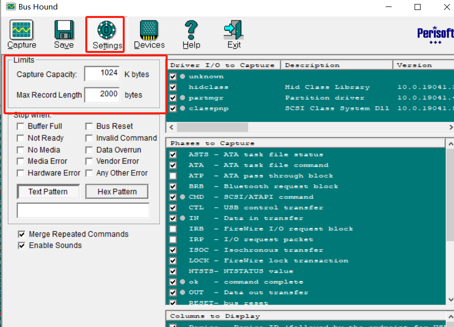Uncheck the ok command complete checkbox
The image size is (454, 327).
[173, 282]
